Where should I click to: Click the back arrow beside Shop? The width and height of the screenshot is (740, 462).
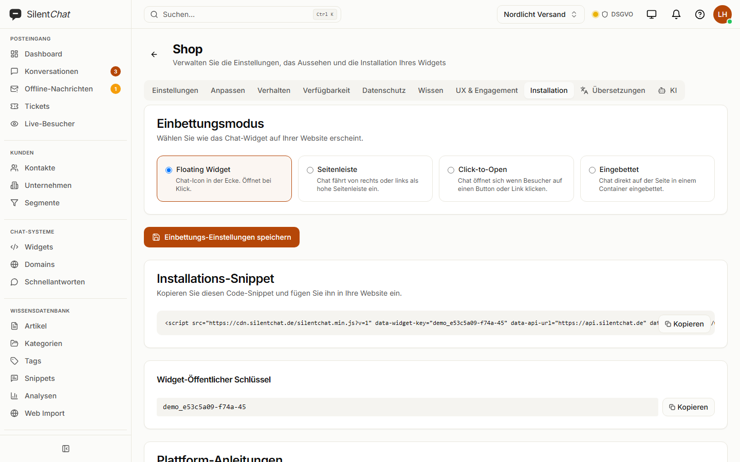(x=154, y=54)
